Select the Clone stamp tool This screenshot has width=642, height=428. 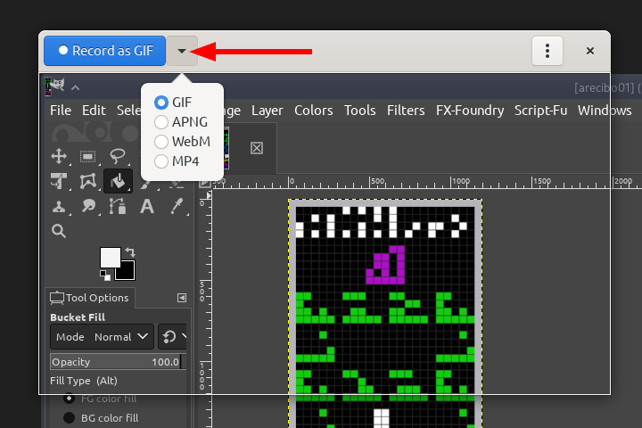59,207
